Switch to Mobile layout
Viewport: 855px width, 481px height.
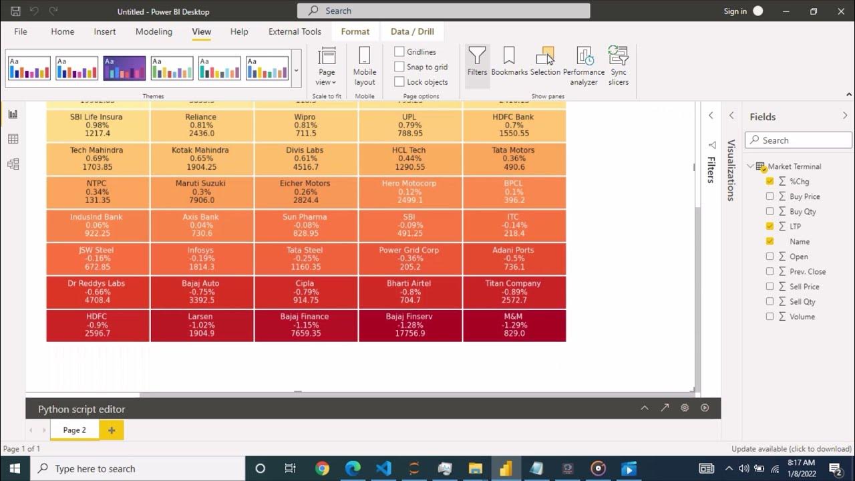pyautogui.click(x=365, y=67)
